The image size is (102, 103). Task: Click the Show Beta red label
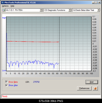pos(13,82)
